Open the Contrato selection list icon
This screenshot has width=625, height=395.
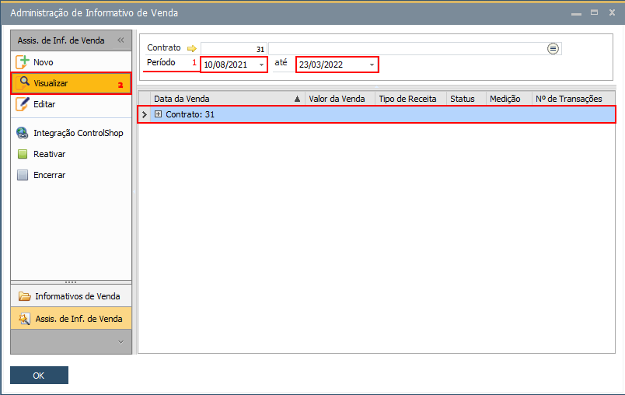[x=553, y=49]
